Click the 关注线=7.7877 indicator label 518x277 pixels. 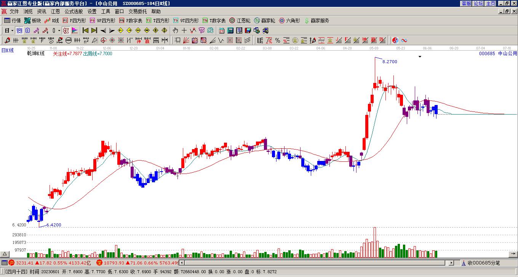[x=67, y=54]
